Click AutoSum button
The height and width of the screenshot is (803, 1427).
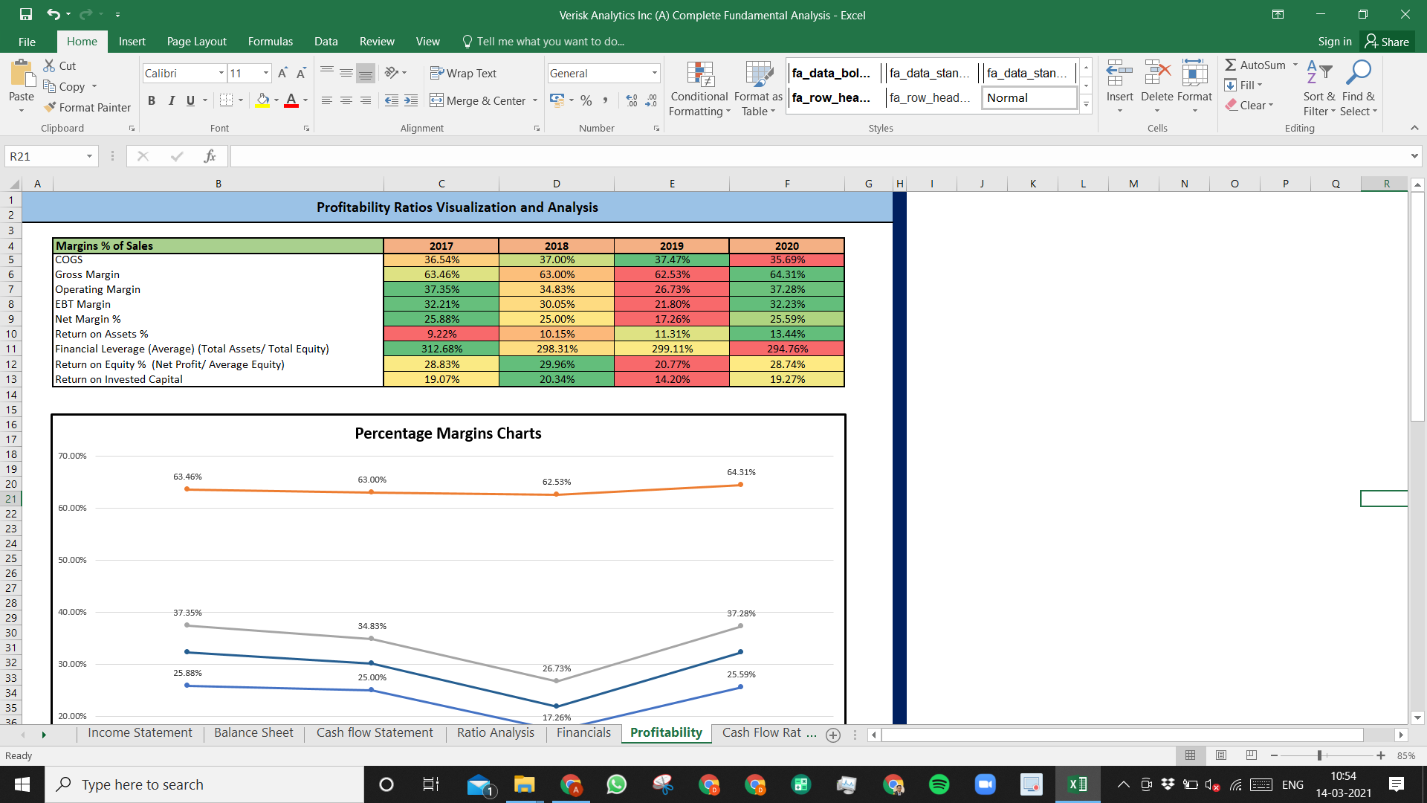1256,65
